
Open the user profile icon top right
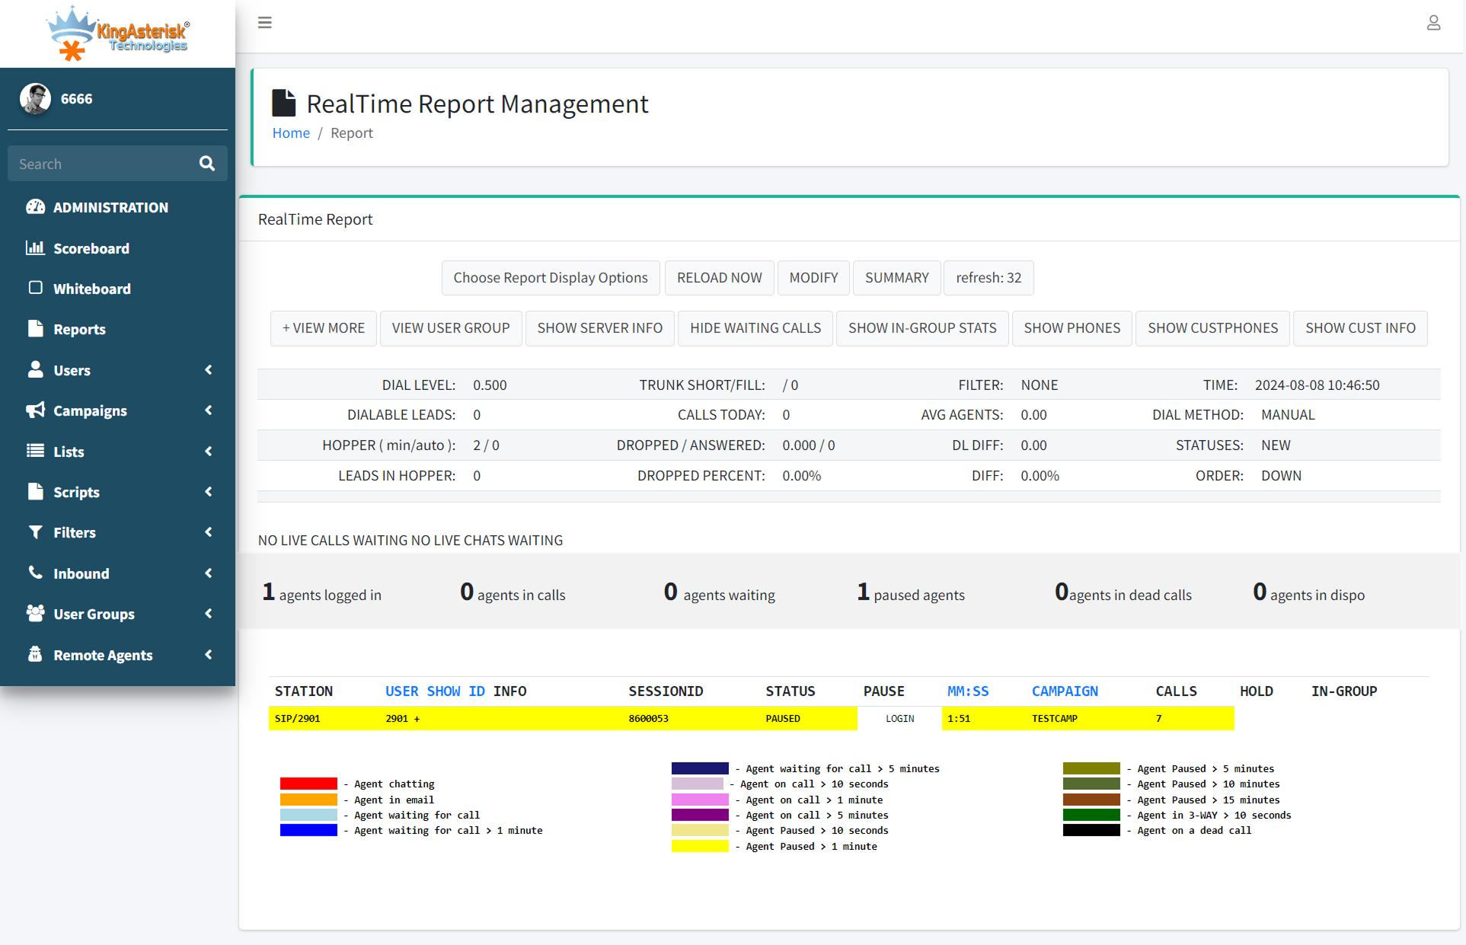pyautogui.click(x=1433, y=23)
